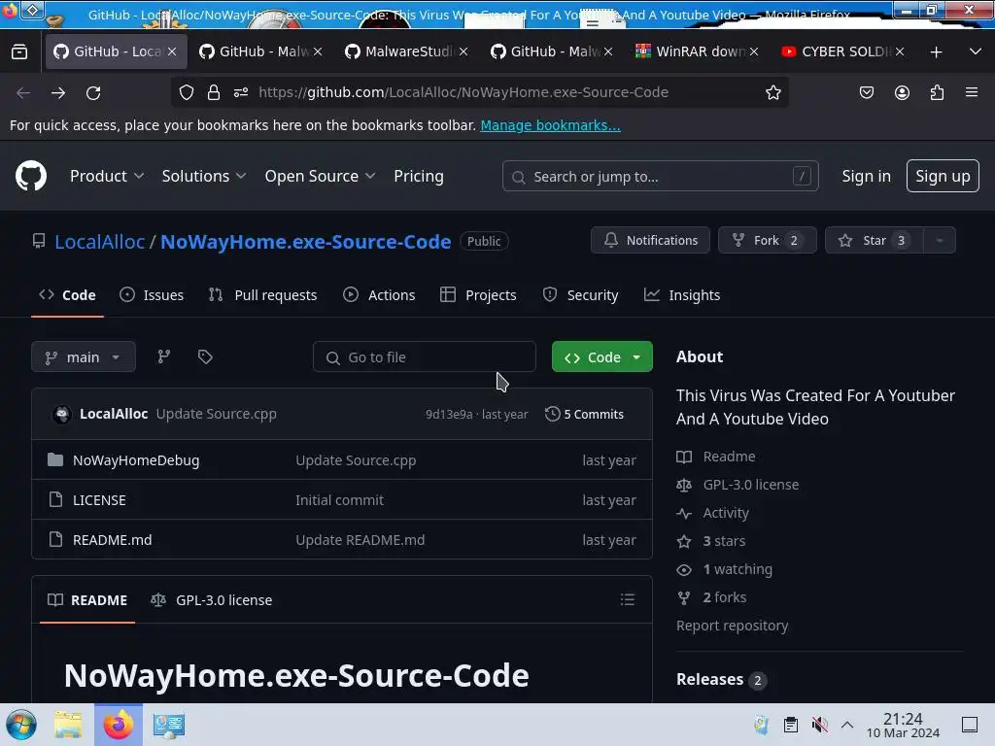This screenshot has height=746, width=995.
Task: Switch to the Pull requests tab
Action: tap(262, 295)
